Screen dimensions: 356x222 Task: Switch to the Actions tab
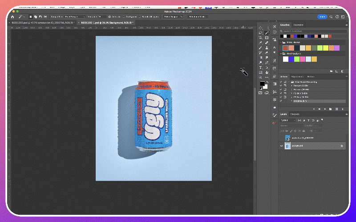tap(284, 77)
